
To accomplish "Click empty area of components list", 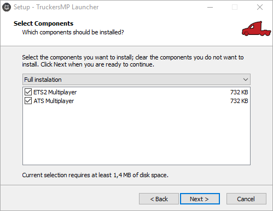I will coord(136,135).
